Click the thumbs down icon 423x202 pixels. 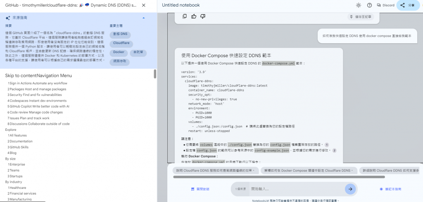tap(202, 16)
